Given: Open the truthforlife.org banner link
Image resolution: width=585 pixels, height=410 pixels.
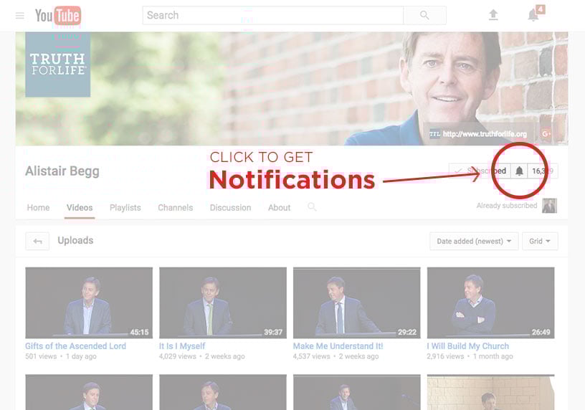Looking at the screenshot, I should tap(485, 134).
